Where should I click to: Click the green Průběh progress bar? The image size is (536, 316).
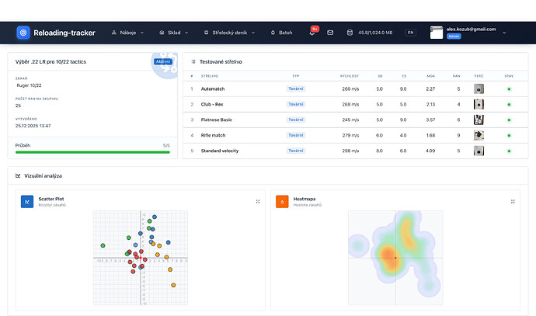[92, 152]
